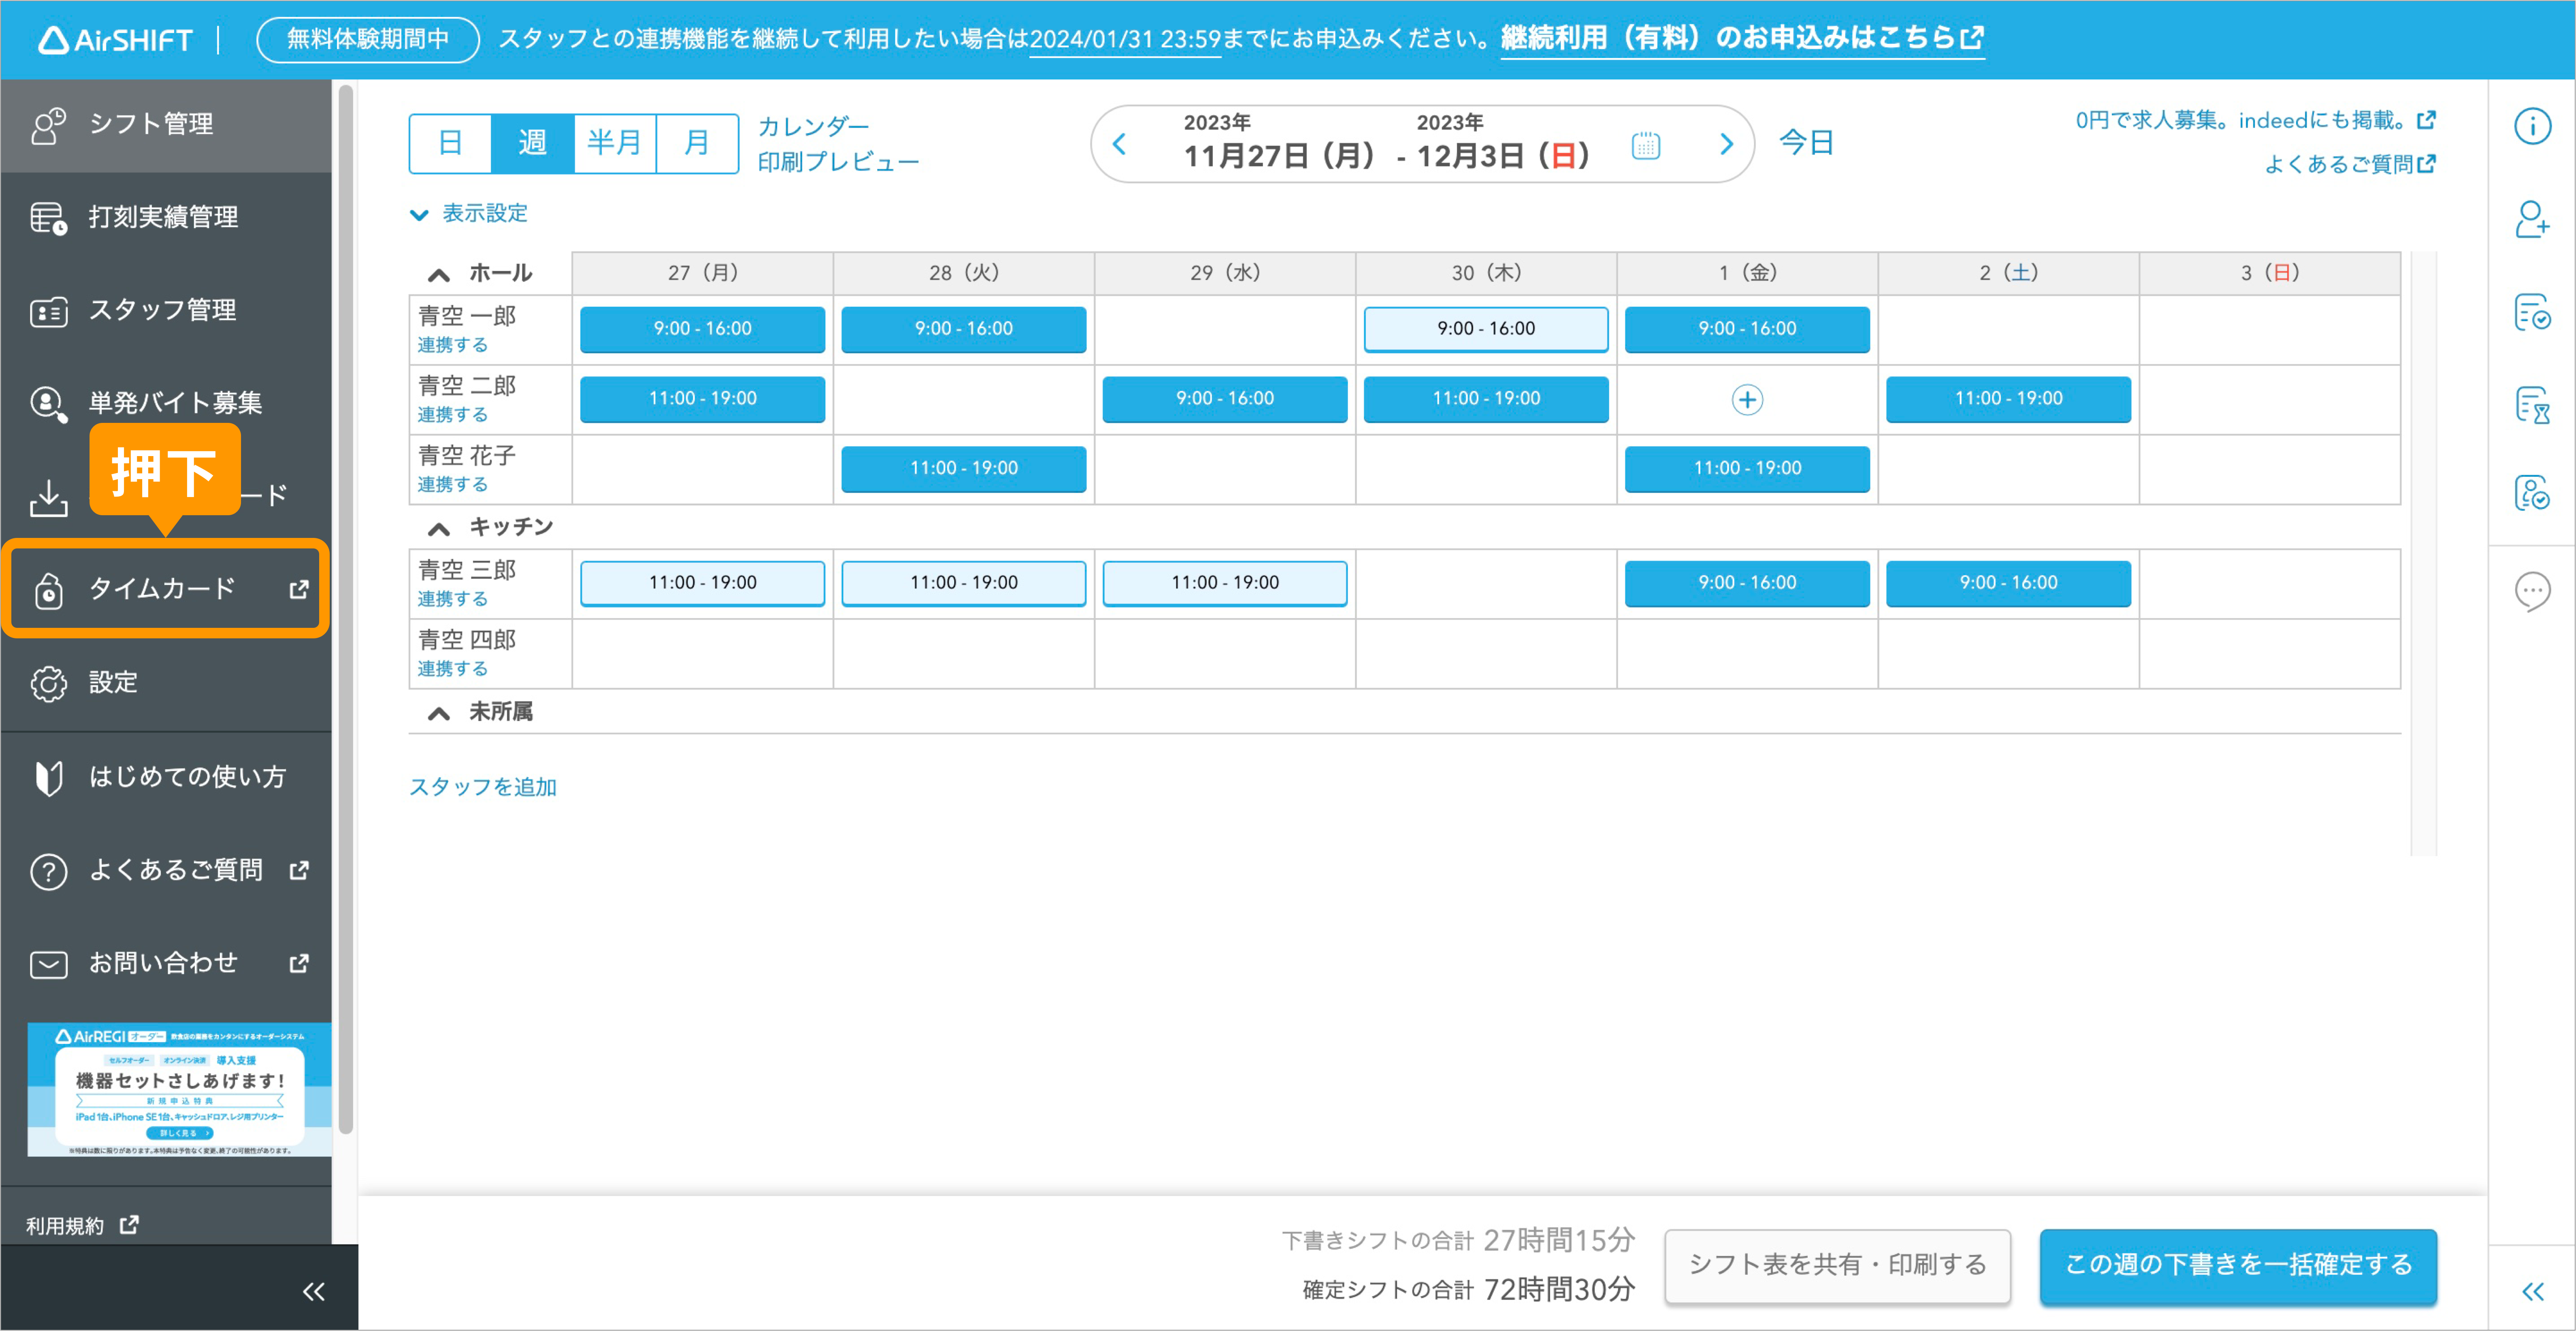2576x1331 pixels.
Task: Click external link icon beside 利用規約
Action: (129, 1224)
